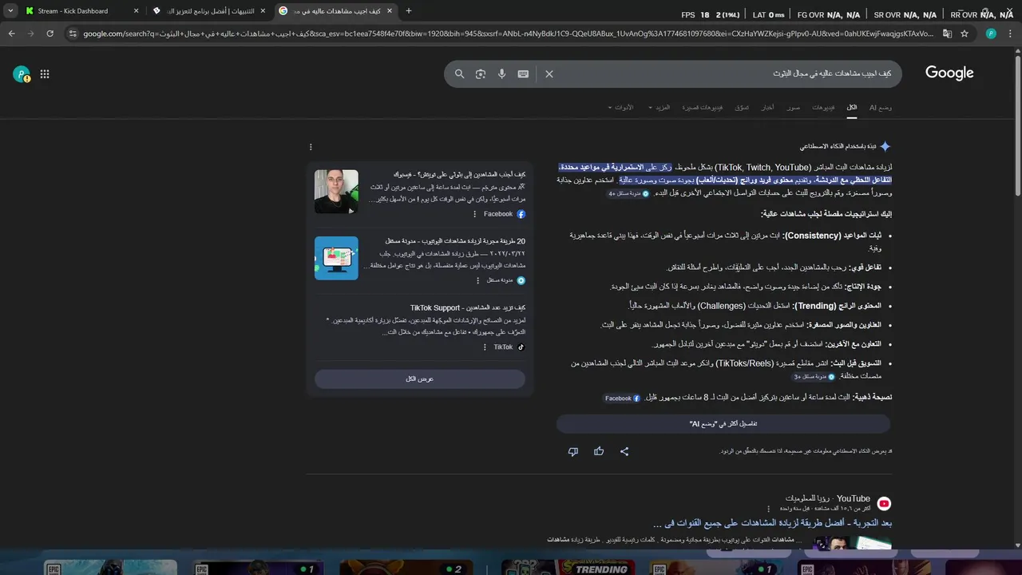Bookmark this page with the star
1022x575 pixels.
pyautogui.click(x=965, y=34)
